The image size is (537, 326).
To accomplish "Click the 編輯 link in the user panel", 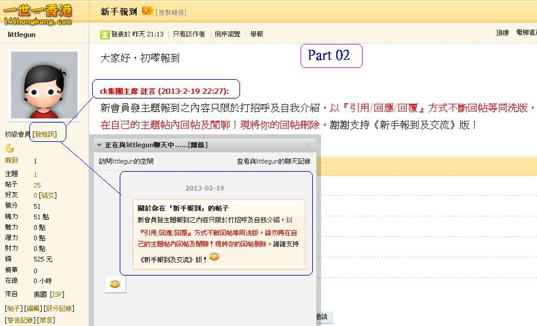I will tap(33, 308).
